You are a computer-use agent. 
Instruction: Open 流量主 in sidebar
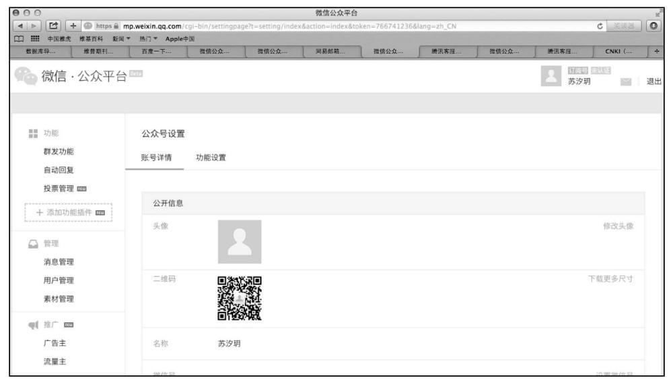pos(55,362)
